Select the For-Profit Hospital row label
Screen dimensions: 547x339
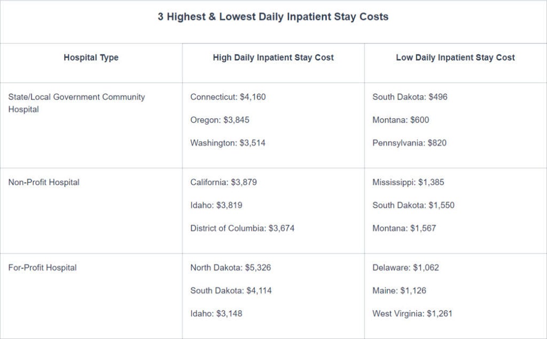pos(43,267)
